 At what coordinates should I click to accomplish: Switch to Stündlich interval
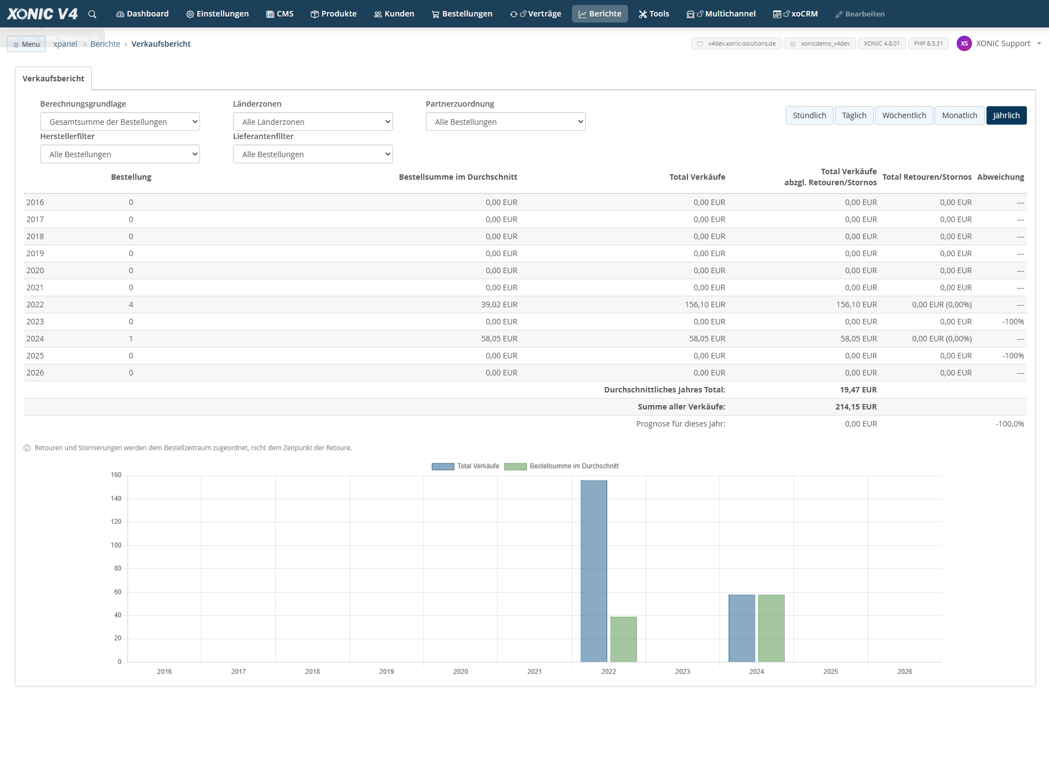point(809,115)
